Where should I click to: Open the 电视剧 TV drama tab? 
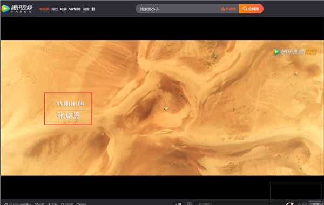(44, 9)
